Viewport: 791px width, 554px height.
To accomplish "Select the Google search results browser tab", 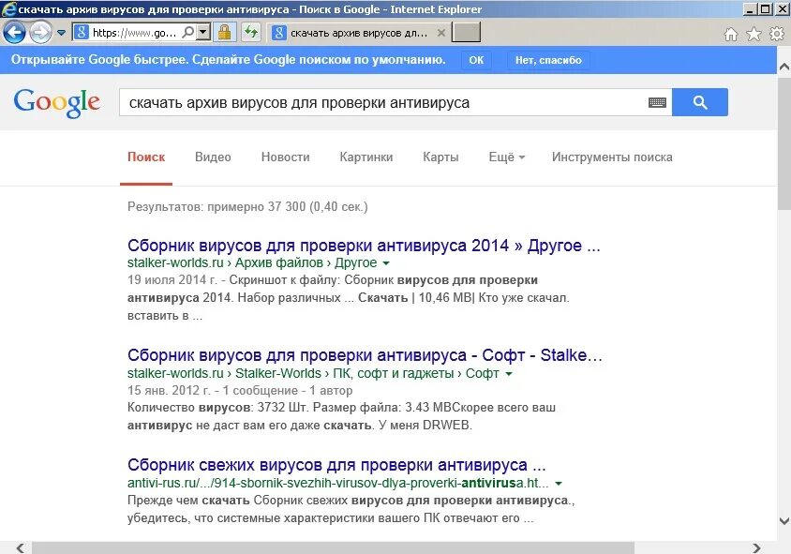I will click(358, 34).
